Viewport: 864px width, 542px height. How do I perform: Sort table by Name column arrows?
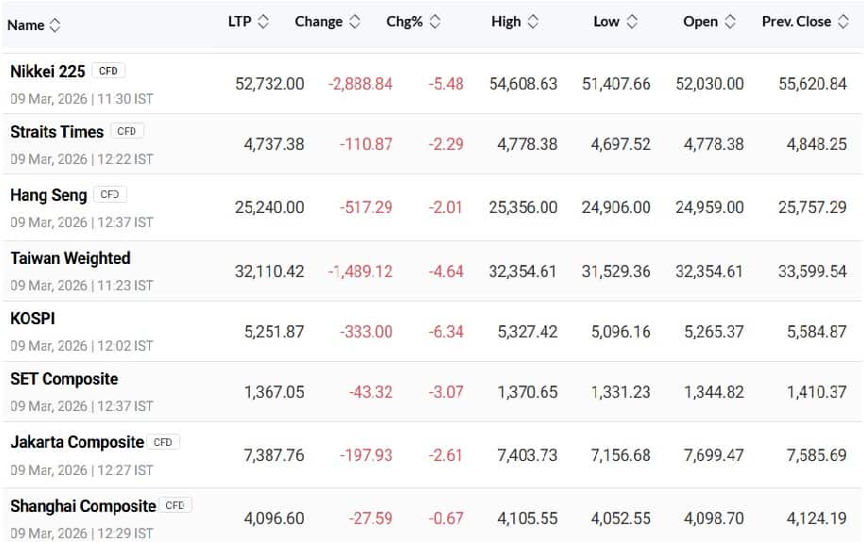pos(55,25)
